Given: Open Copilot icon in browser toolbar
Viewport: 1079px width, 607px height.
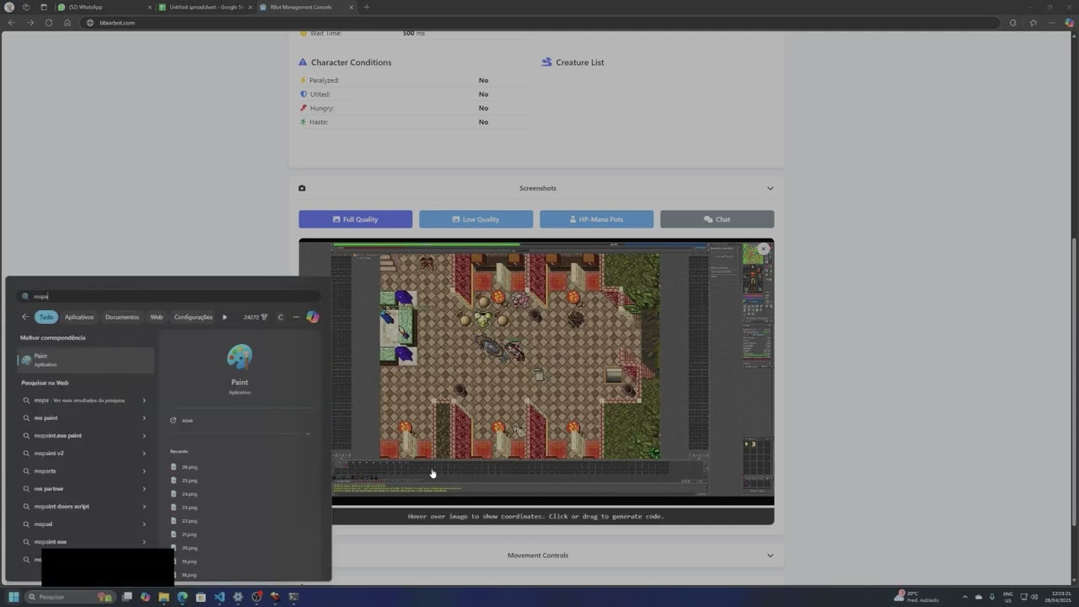Looking at the screenshot, I should tap(1070, 23).
